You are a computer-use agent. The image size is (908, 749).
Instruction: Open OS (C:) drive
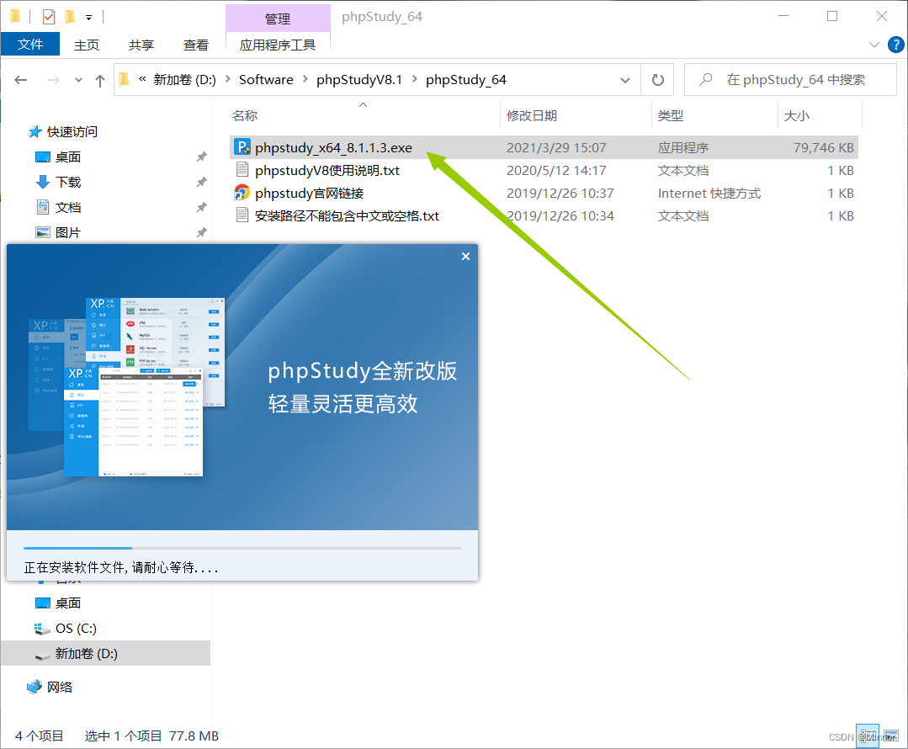point(75,629)
